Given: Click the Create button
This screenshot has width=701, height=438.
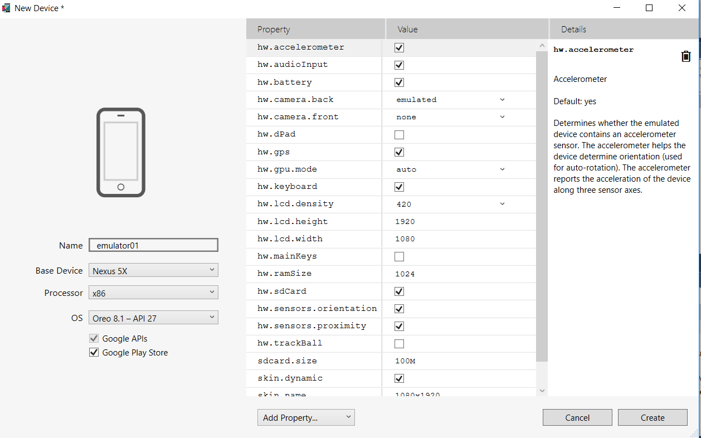Looking at the screenshot, I should [x=653, y=417].
